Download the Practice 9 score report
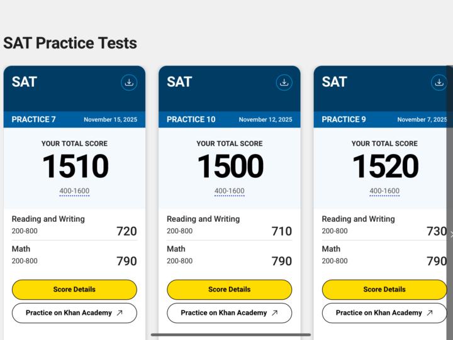 coord(439,82)
